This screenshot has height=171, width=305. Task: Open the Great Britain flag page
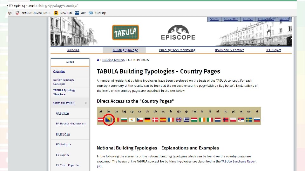tap(179, 120)
